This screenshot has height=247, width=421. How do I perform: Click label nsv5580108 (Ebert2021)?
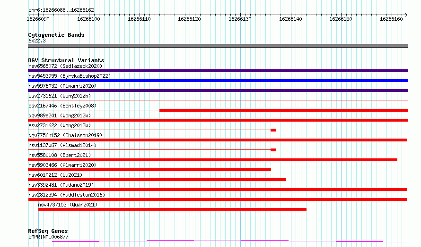pyautogui.click(x=60, y=155)
